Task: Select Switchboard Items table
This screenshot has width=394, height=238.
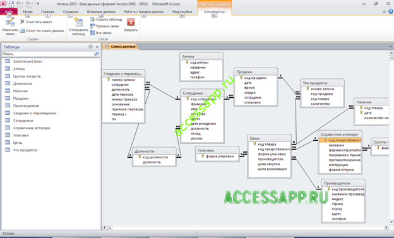Action: coord(28,61)
